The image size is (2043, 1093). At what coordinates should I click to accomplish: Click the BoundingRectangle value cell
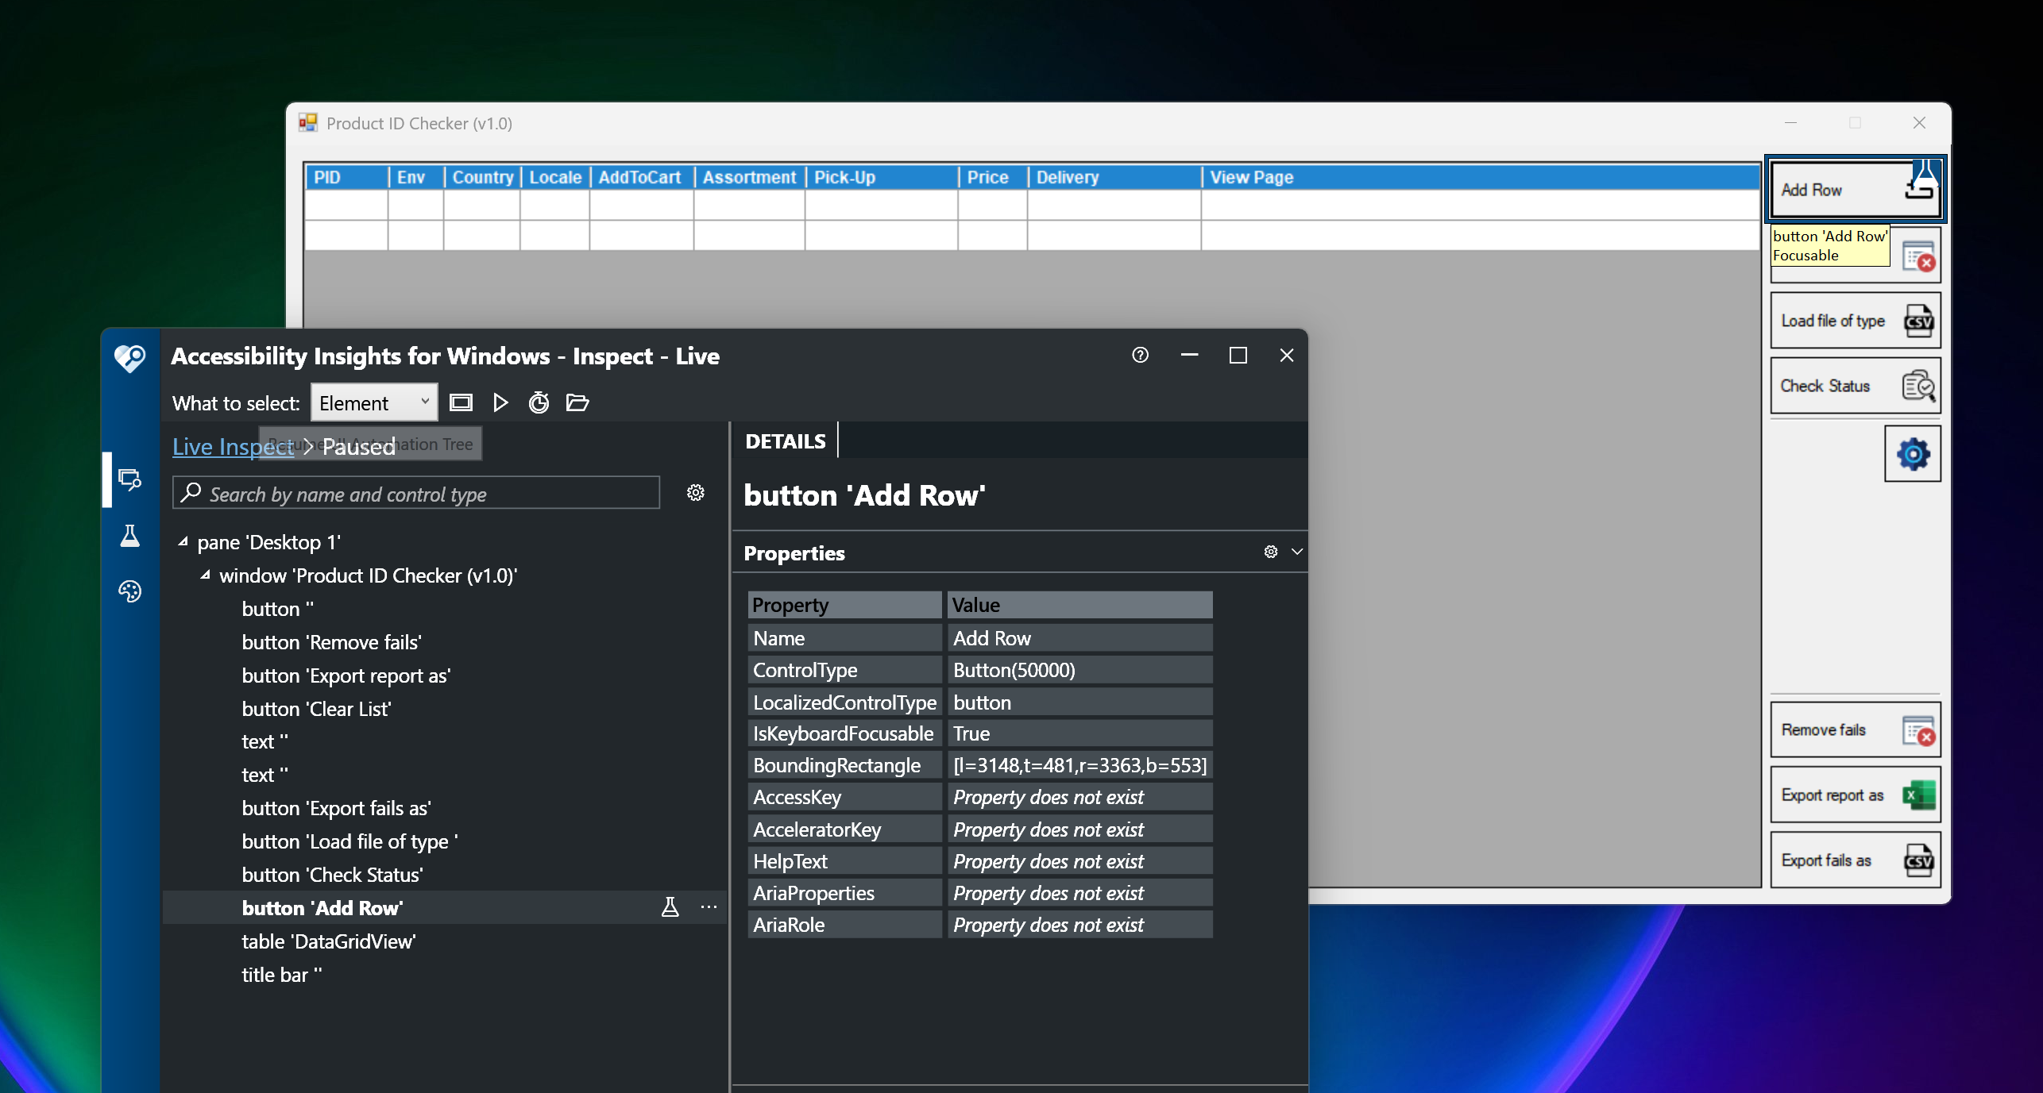(1079, 765)
